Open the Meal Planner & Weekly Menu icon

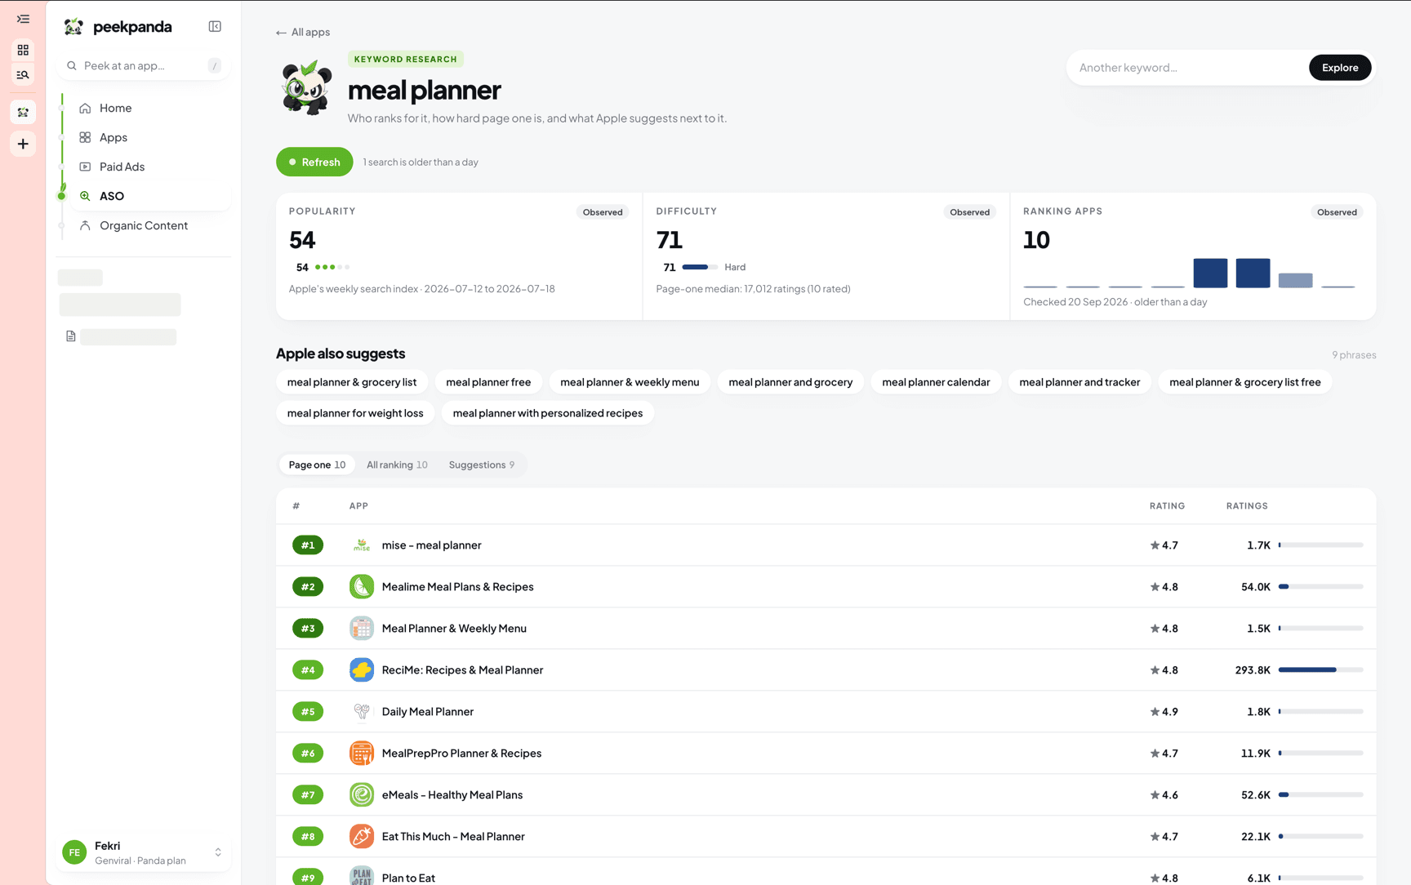coord(362,628)
